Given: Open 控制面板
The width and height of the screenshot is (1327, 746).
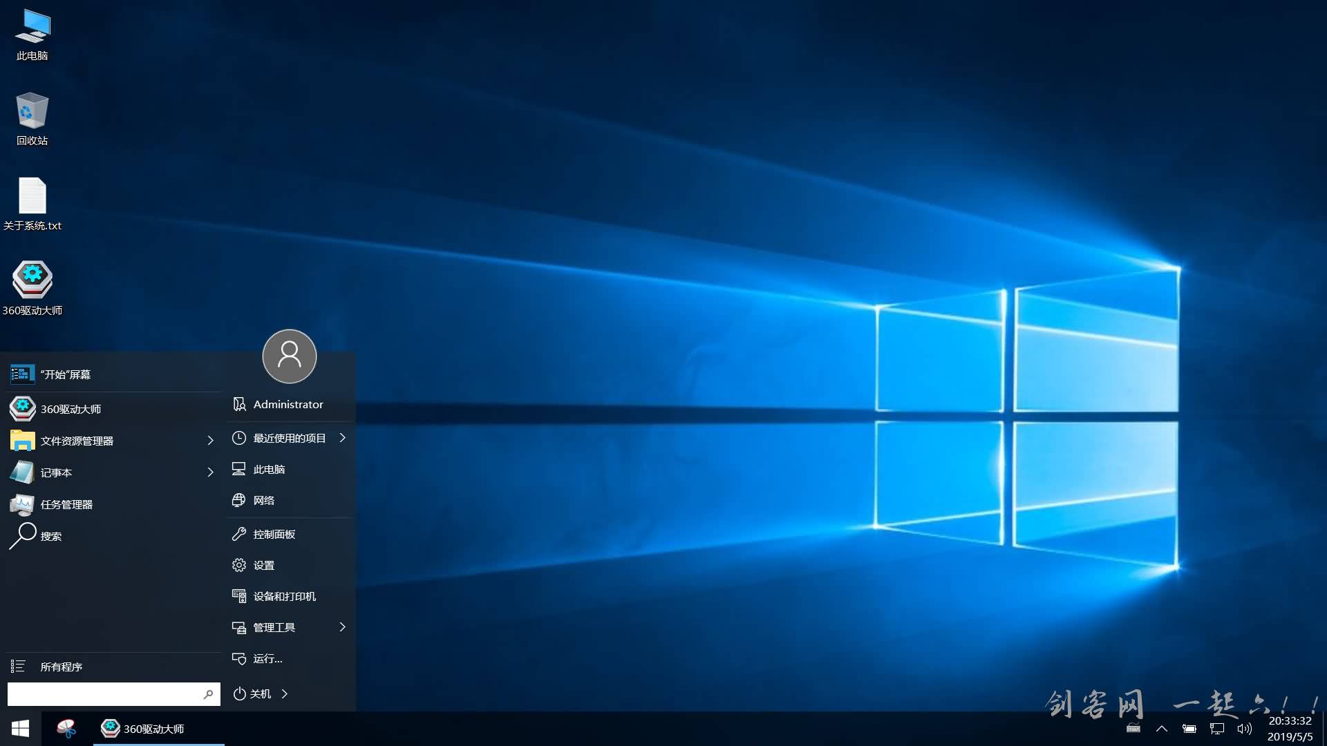Looking at the screenshot, I should click(x=290, y=534).
